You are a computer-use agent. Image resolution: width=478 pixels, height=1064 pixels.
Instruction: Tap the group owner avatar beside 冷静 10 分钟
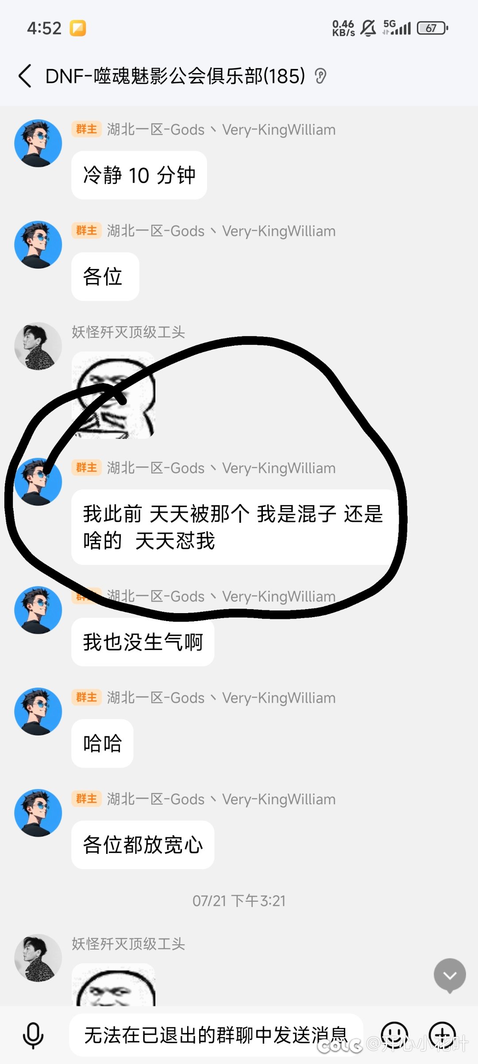point(38,143)
